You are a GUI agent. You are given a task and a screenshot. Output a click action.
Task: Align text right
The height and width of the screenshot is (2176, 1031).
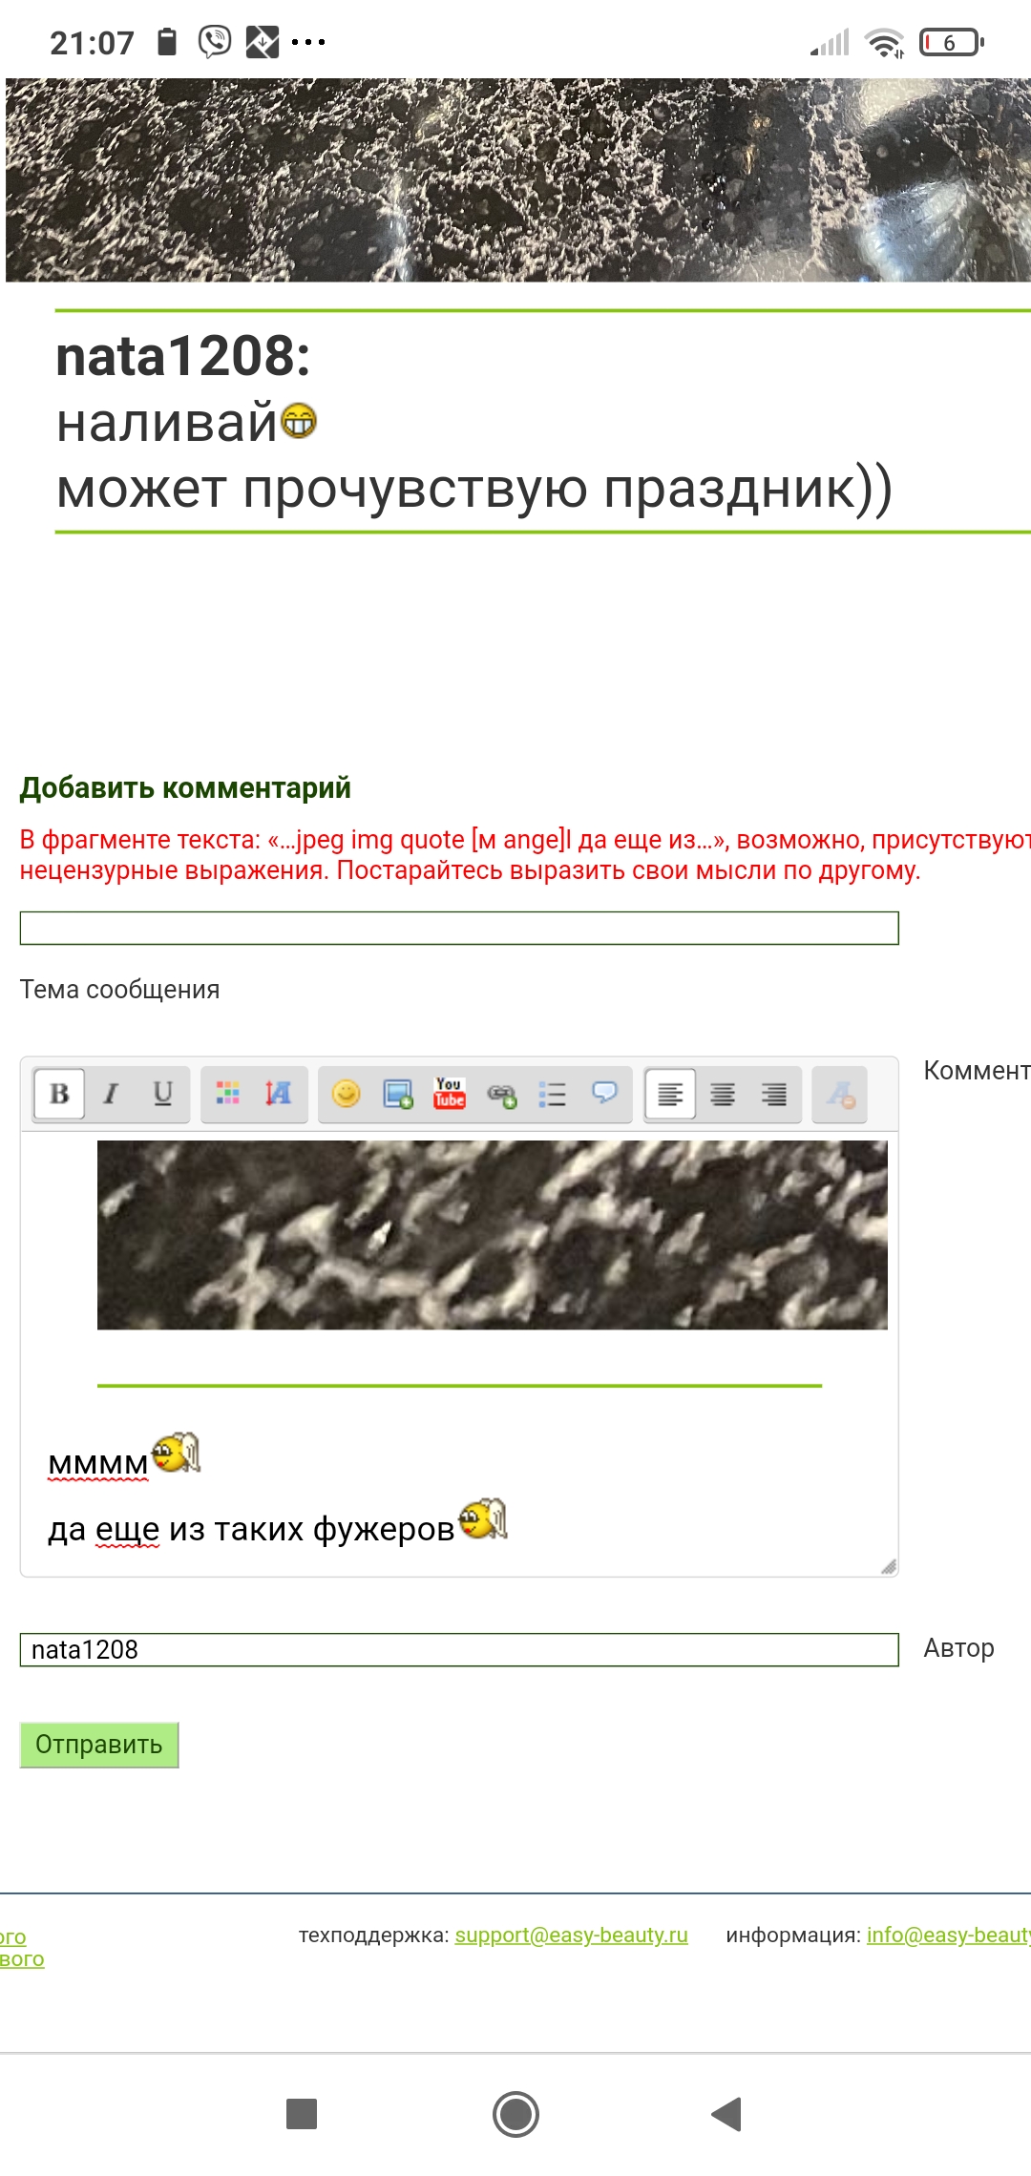[774, 1094]
